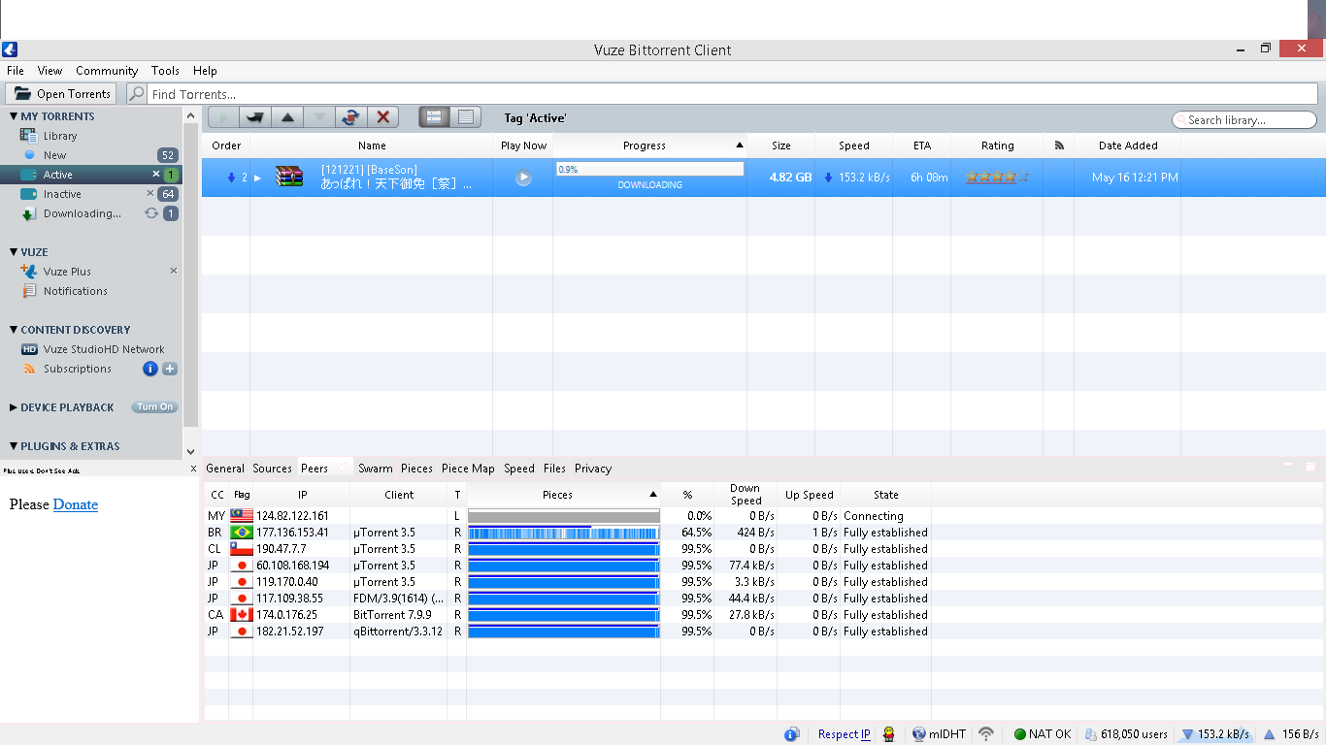Click the star rating of the torrent
1326x745 pixels.
click(997, 178)
